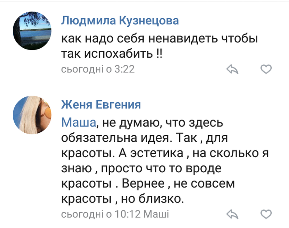This screenshot has width=289, height=228.
Task: Open the Женя Евгения profile name
Action: (x=101, y=105)
